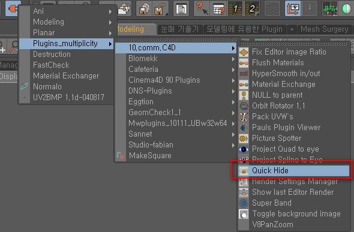Click the Fix Editor image Ratio icon

pyautogui.click(x=244, y=52)
